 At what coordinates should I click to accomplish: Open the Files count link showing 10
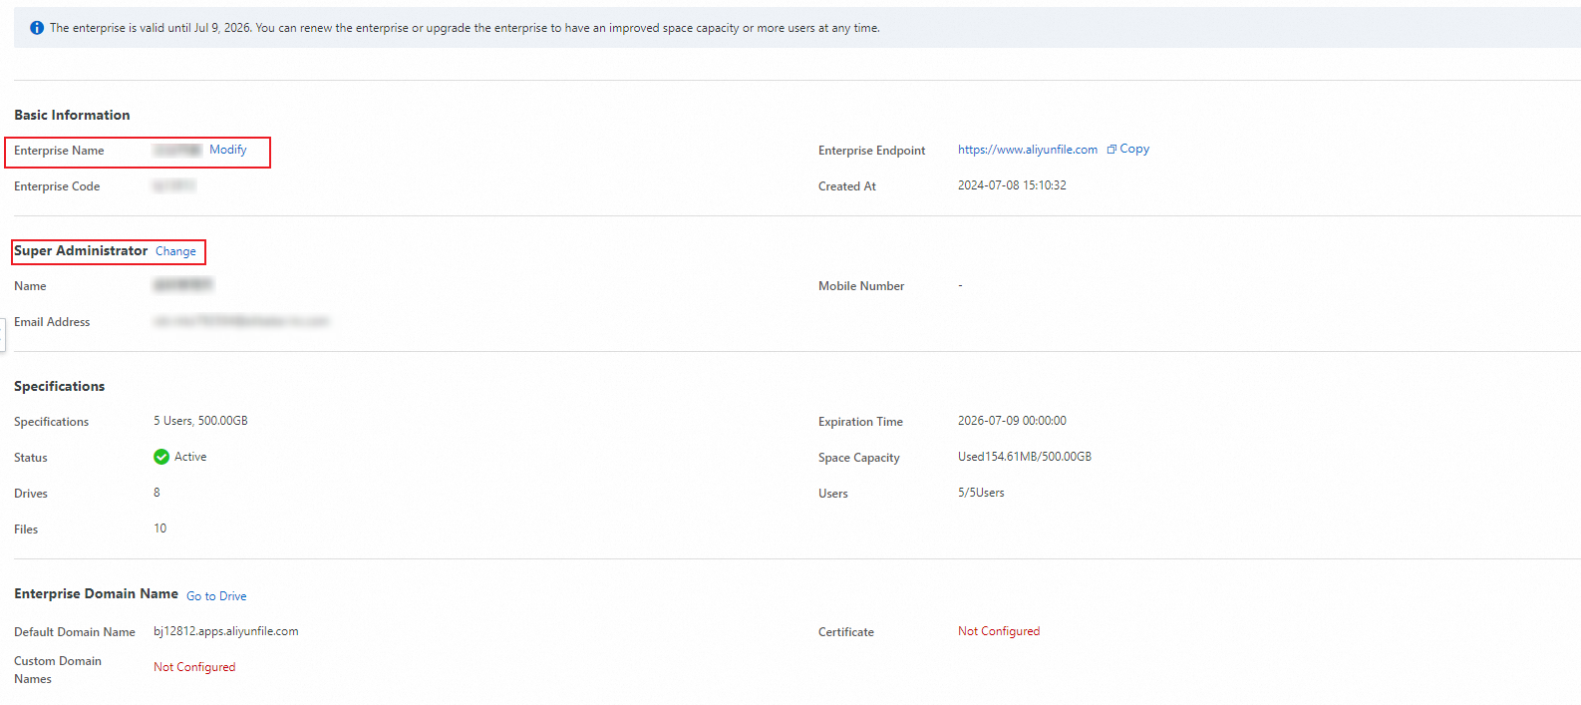coord(160,529)
